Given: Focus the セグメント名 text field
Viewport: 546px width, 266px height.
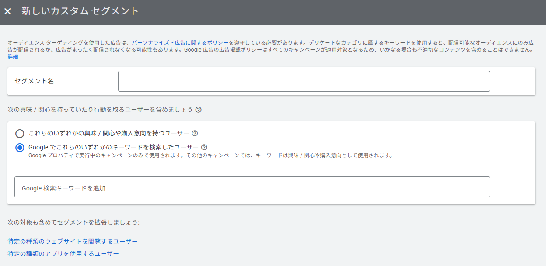Looking at the screenshot, I should coord(304,81).
